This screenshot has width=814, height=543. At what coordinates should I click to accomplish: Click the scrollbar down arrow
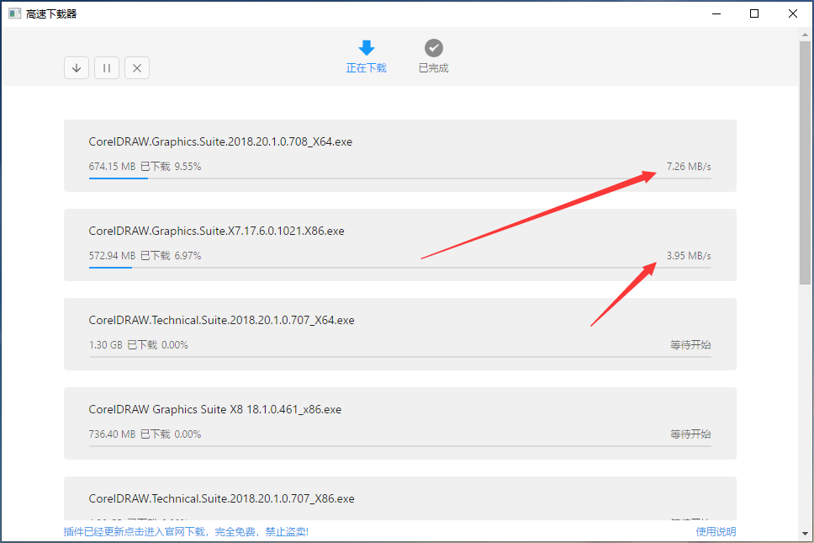point(806,534)
